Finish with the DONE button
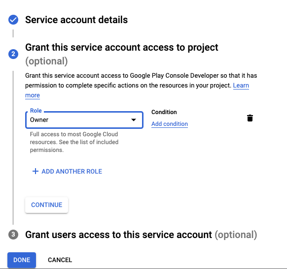Viewport: 287px width, 269px height. point(22,260)
